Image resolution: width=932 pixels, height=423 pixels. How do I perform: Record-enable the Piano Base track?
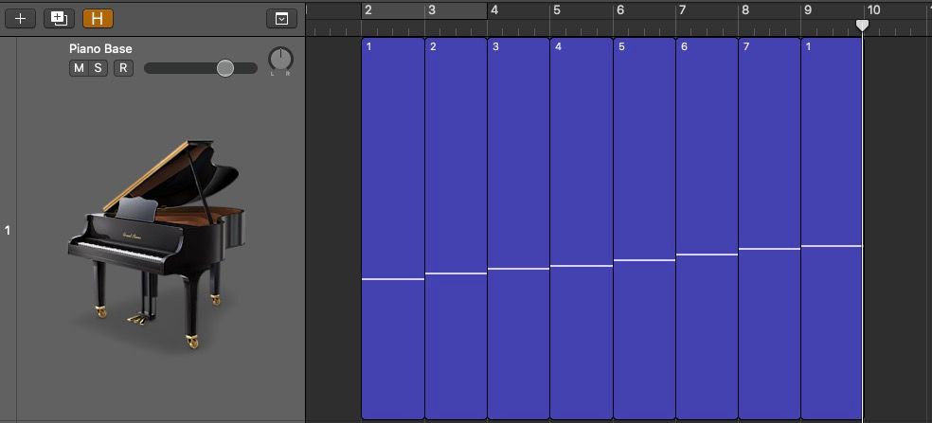[123, 68]
